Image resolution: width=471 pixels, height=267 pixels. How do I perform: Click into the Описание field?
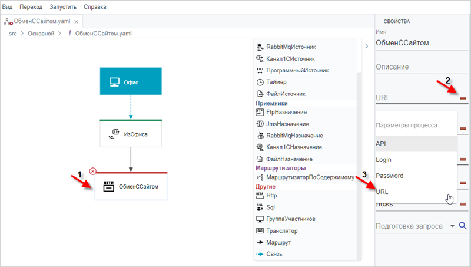[422, 67]
